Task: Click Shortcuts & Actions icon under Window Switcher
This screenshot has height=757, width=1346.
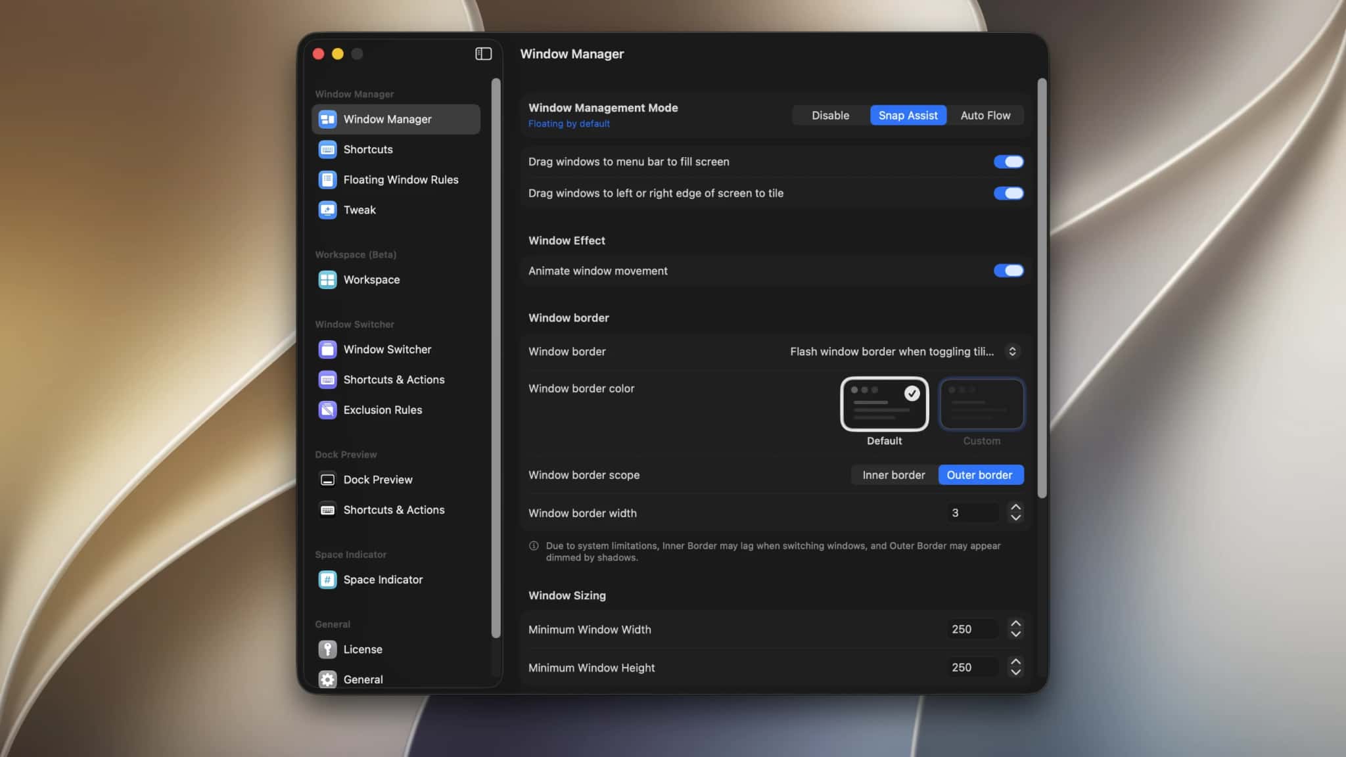Action: pyautogui.click(x=327, y=379)
